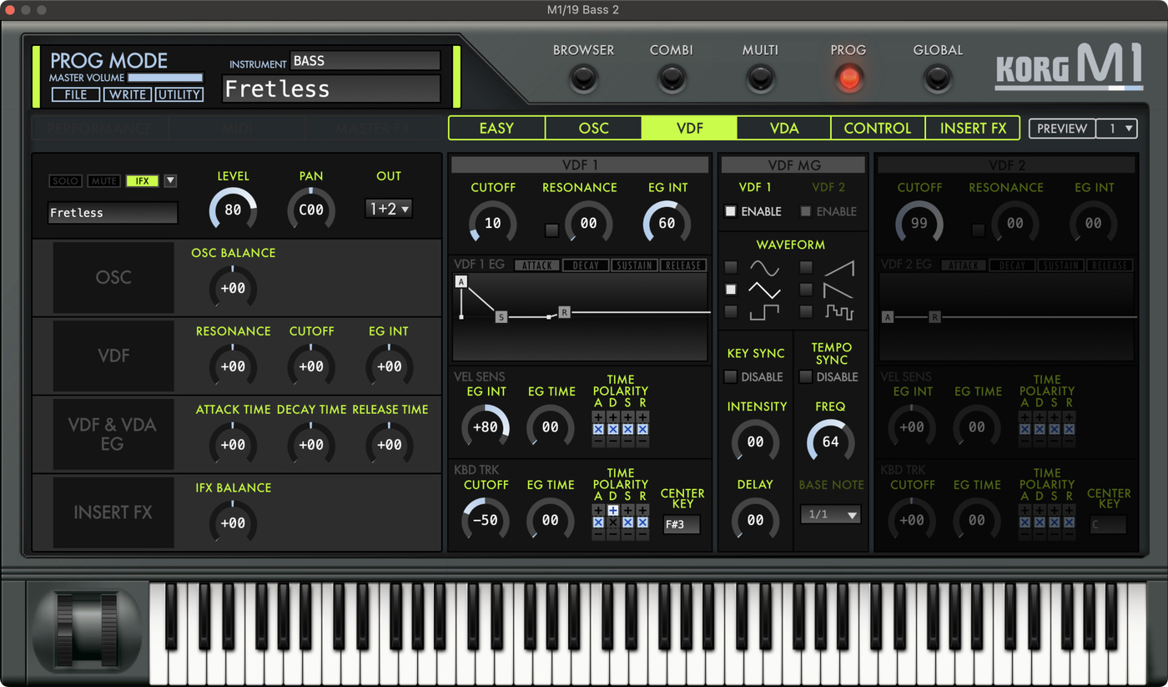Click the PAN knob showing C00
1168x687 pixels.
click(x=311, y=210)
